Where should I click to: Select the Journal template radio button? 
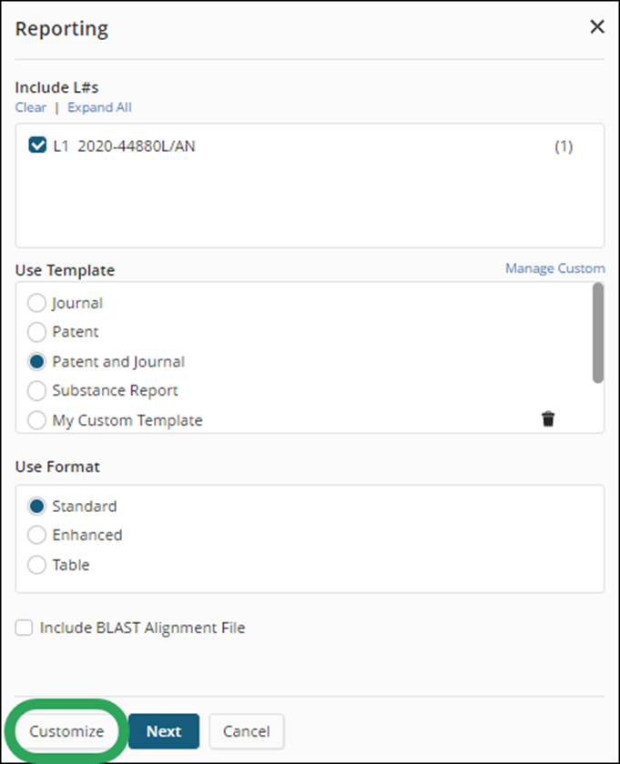36,303
